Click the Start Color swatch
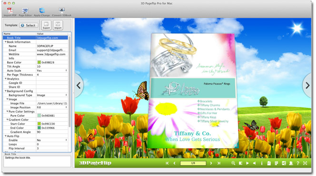Viewport: 316px width, 176px height. 39,124
